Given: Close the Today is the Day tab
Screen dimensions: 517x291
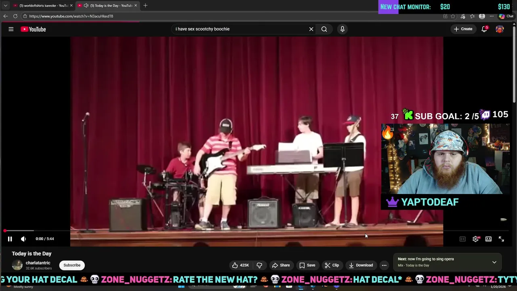Looking at the screenshot, I should [136, 6].
